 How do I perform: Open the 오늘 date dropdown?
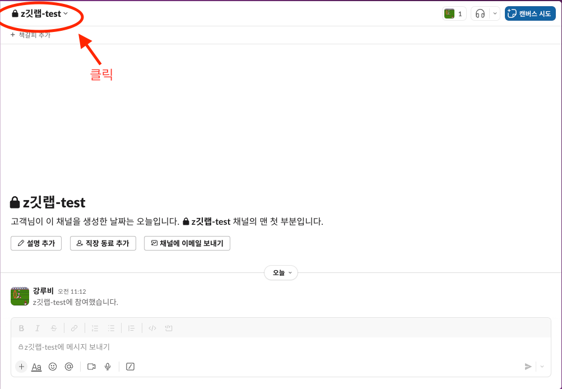tap(281, 273)
